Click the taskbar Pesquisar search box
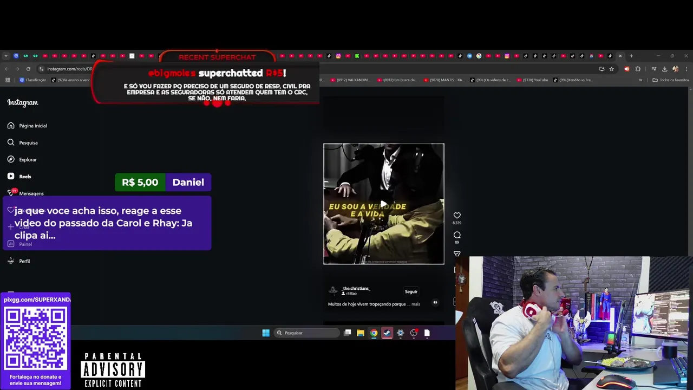The width and height of the screenshot is (693, 390). pyautogui.click(x=306, y=333)
